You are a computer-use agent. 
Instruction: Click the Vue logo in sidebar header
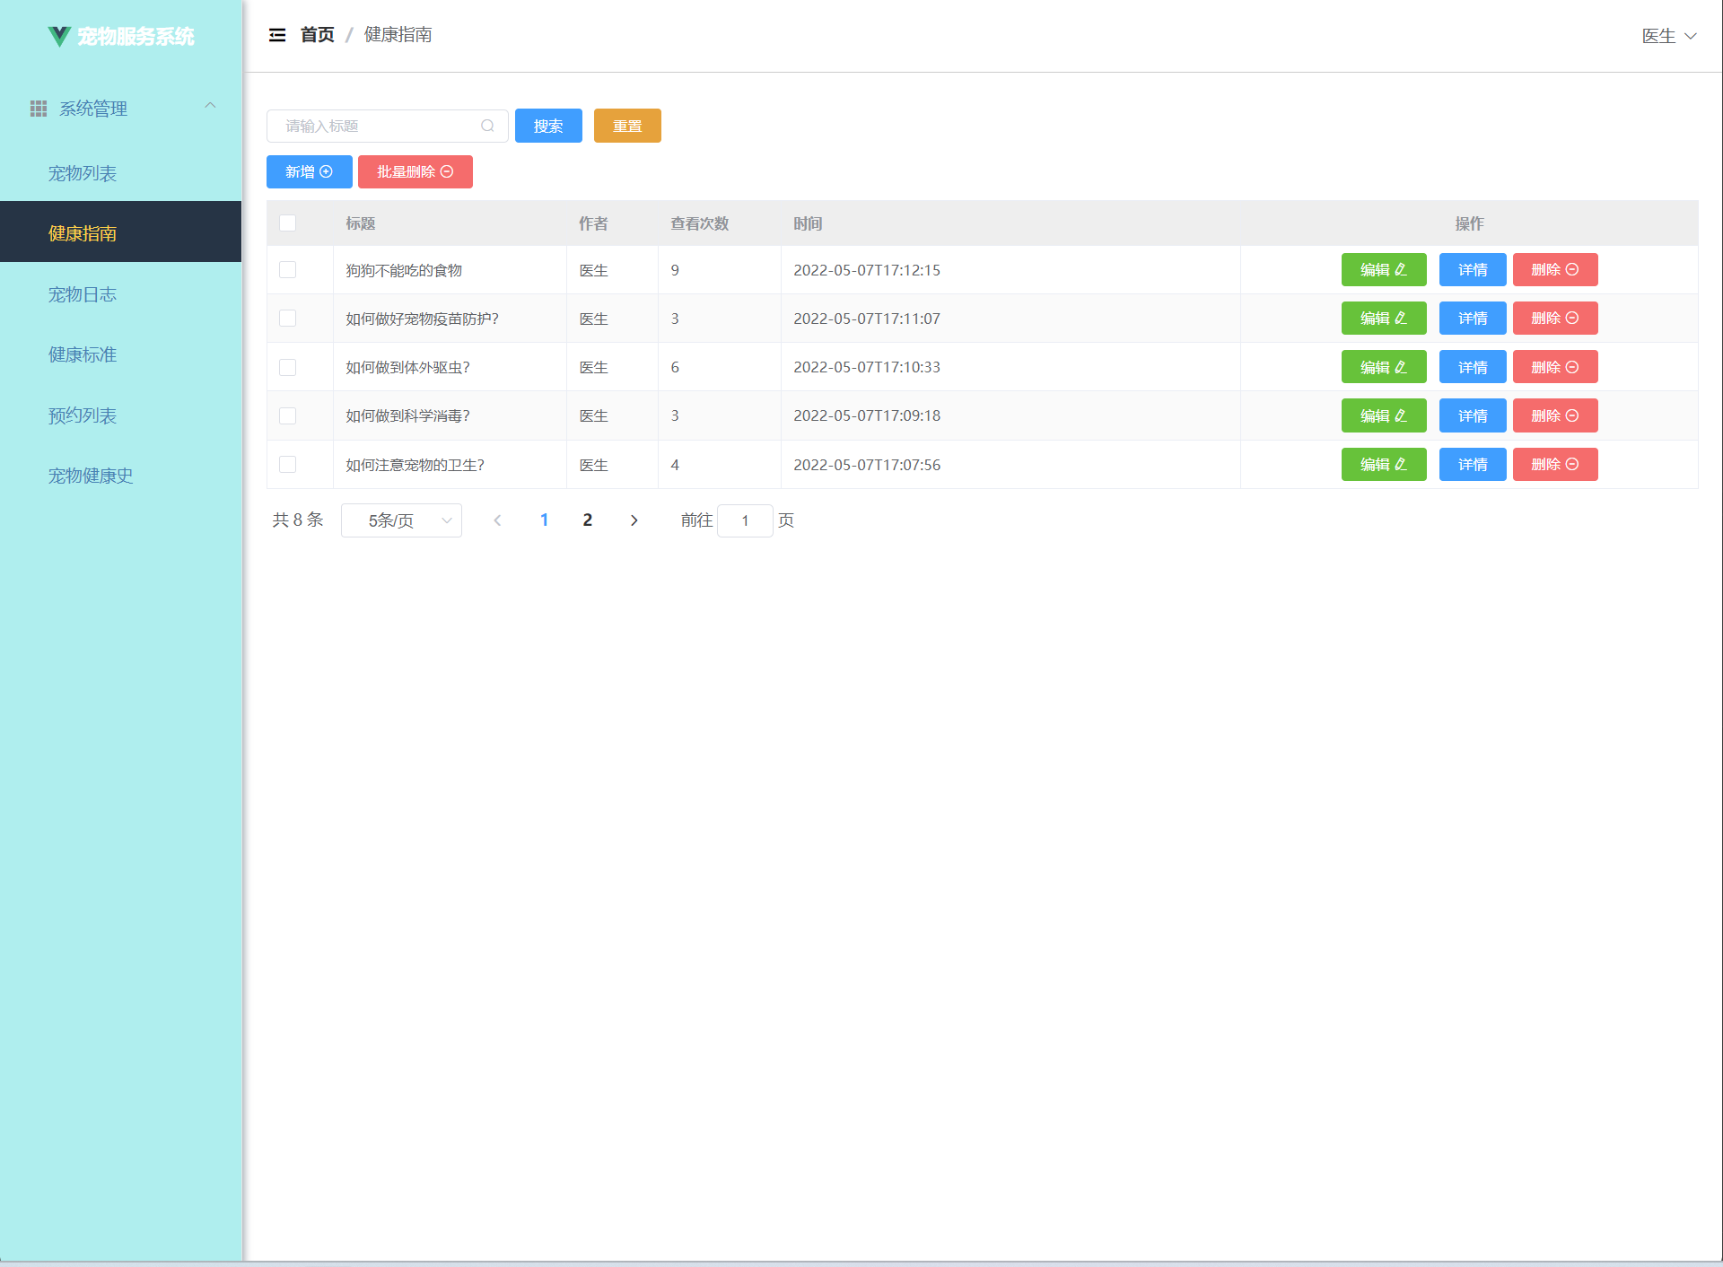coord(59,36)
